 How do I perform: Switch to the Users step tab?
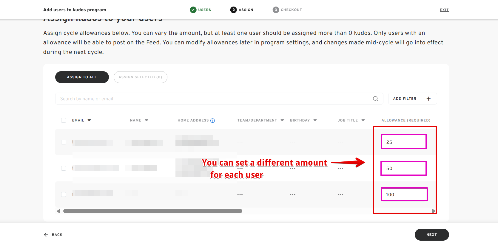tap(204, 10)
